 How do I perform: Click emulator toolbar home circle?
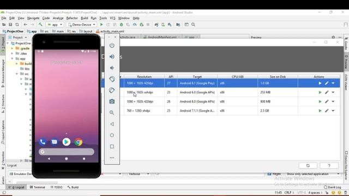[x=112, y=135]
